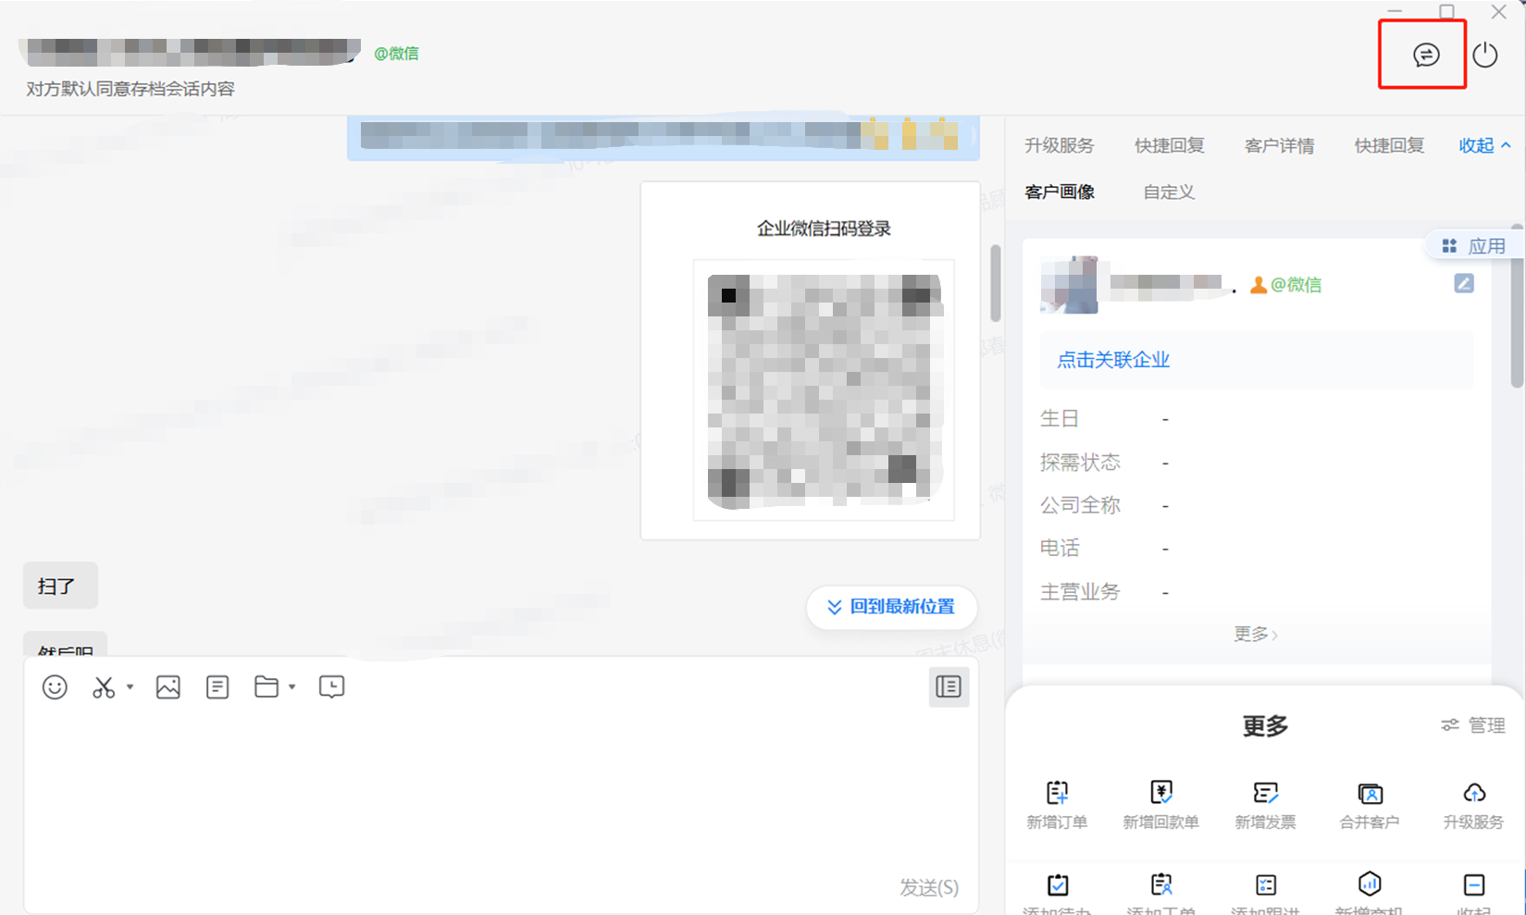Toggle the side panel layout icon
1526x915 pixels.
pyautogui.click(x=949, y=686)
